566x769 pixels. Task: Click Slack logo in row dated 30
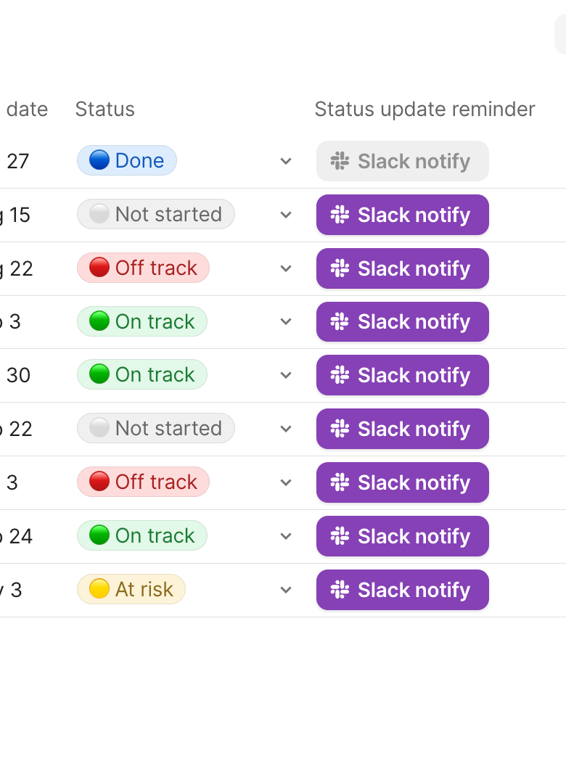click(x=339, y=375)
